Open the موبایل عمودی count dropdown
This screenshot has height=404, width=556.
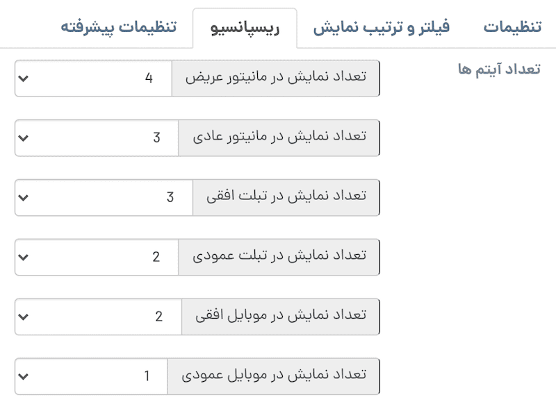point(92,376)
